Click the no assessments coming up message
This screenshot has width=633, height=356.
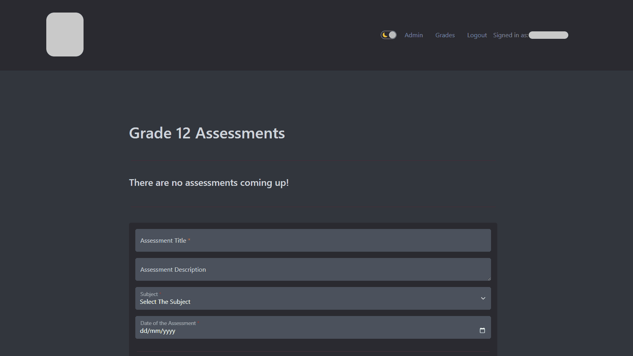pyautogui.click(x=209, y=183)
